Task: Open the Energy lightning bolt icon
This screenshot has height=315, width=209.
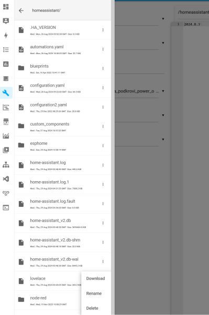Action: point(6,35)
